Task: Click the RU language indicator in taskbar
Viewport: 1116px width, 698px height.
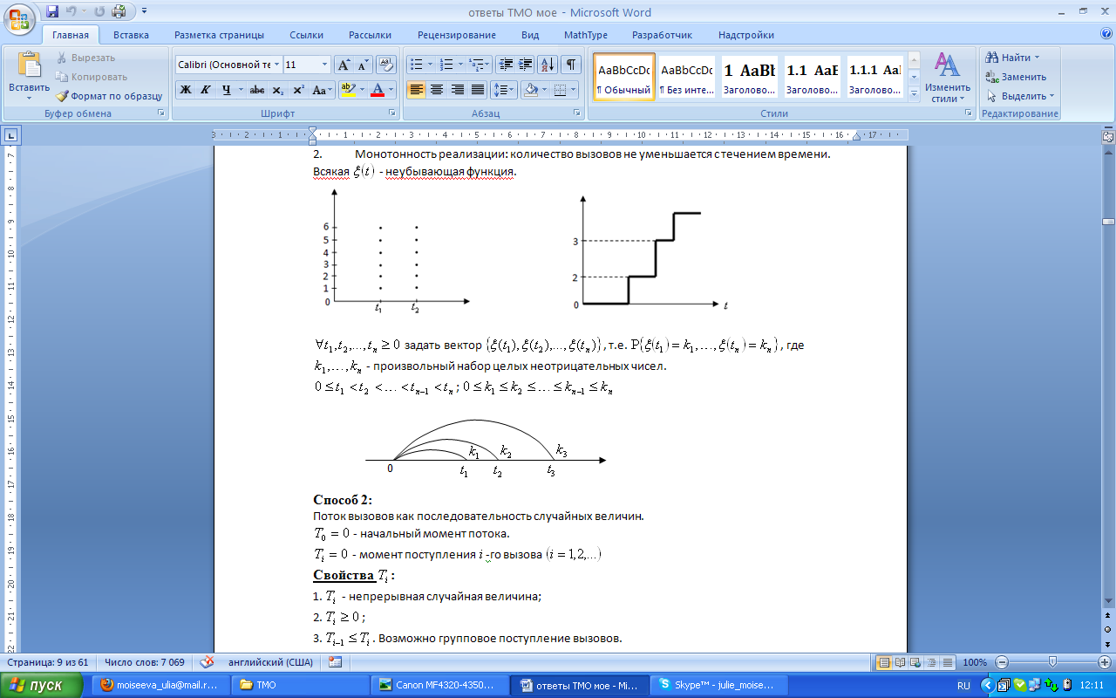Action: pos(963,686)
